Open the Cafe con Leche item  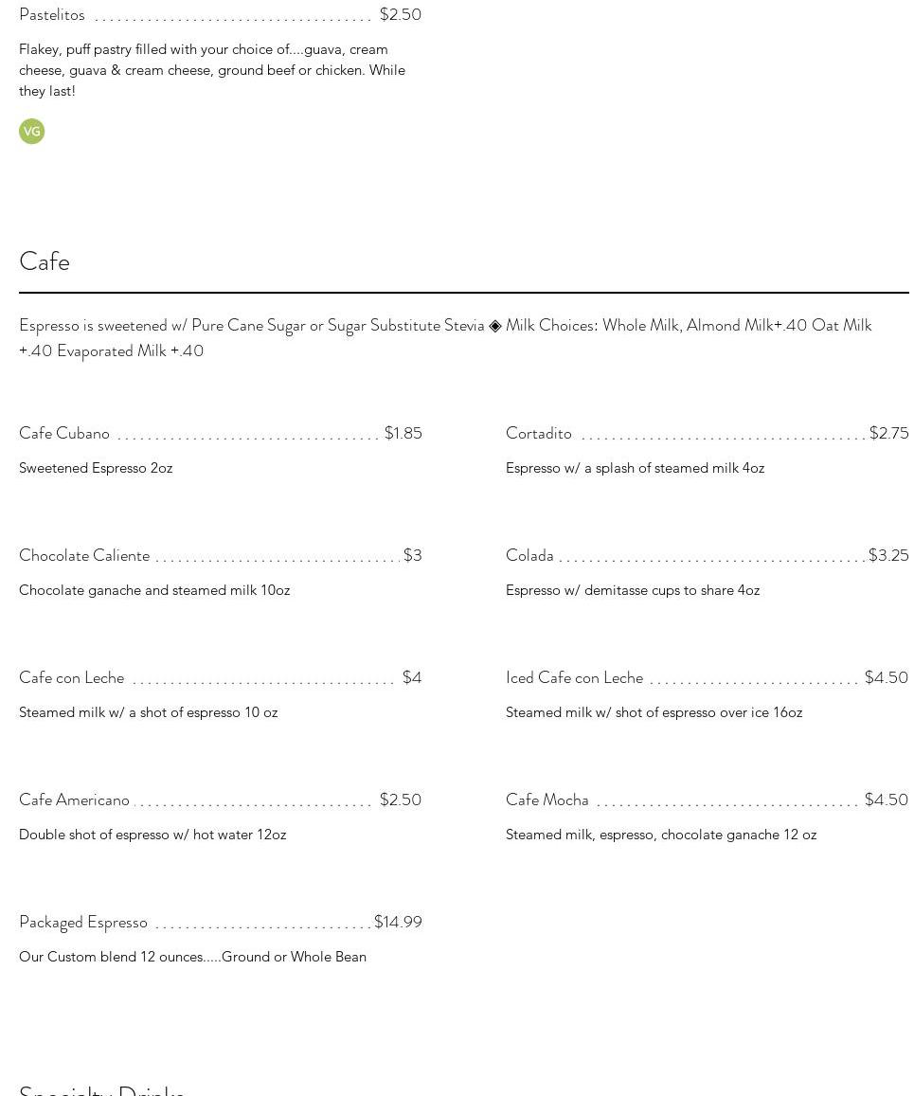(x=72, y=677)
